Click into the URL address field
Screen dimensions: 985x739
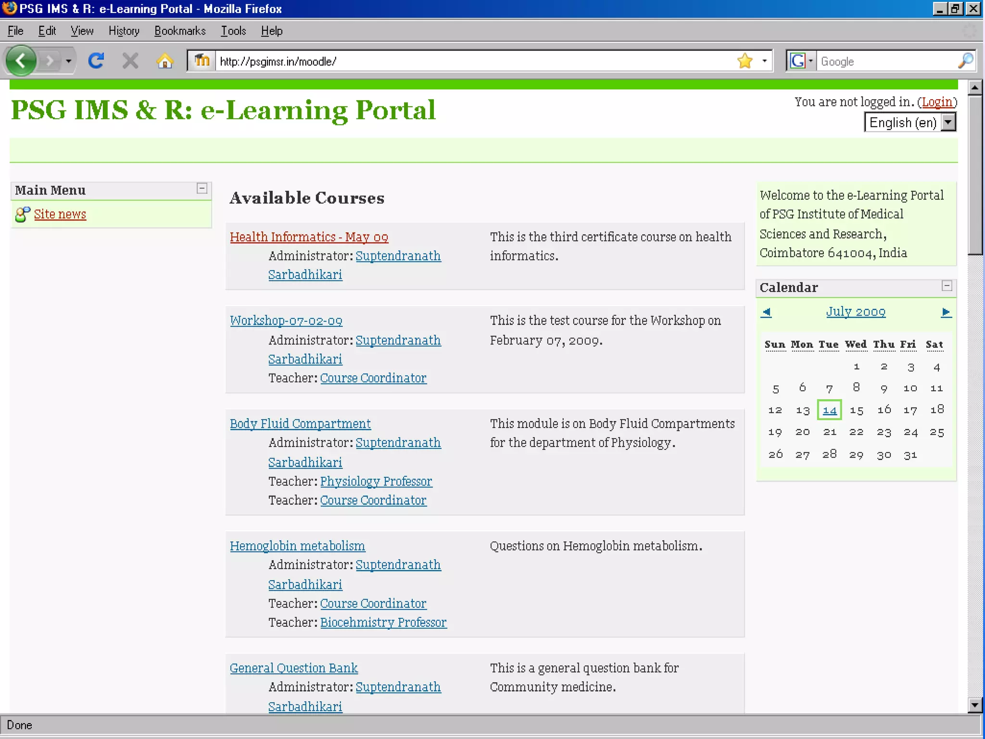click(x=471, y=62)
